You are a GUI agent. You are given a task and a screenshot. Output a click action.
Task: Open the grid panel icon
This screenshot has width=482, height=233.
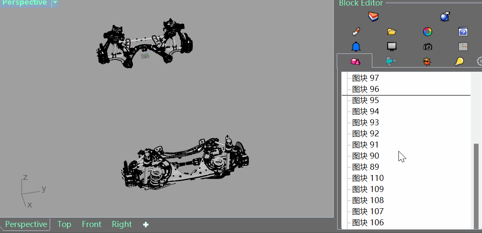coord(463,47)
